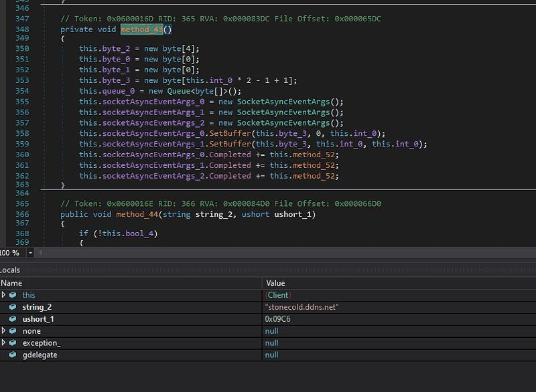Click the exception_ variable cube icon
536x392 pixels.
coord(13,343)
